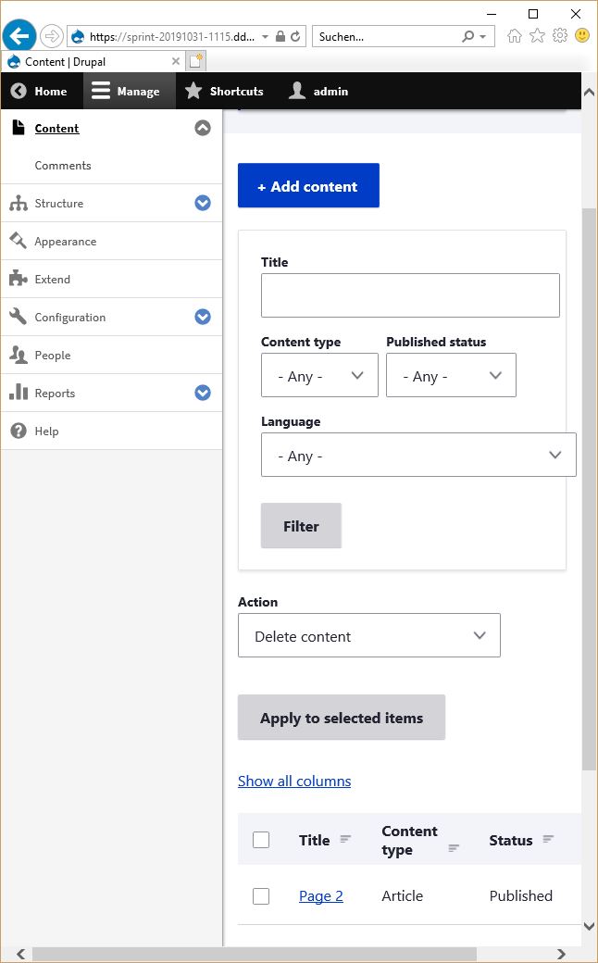Check the box next to Page 2
Viewport: 598px width, 963px height.
tap(261, 896)
